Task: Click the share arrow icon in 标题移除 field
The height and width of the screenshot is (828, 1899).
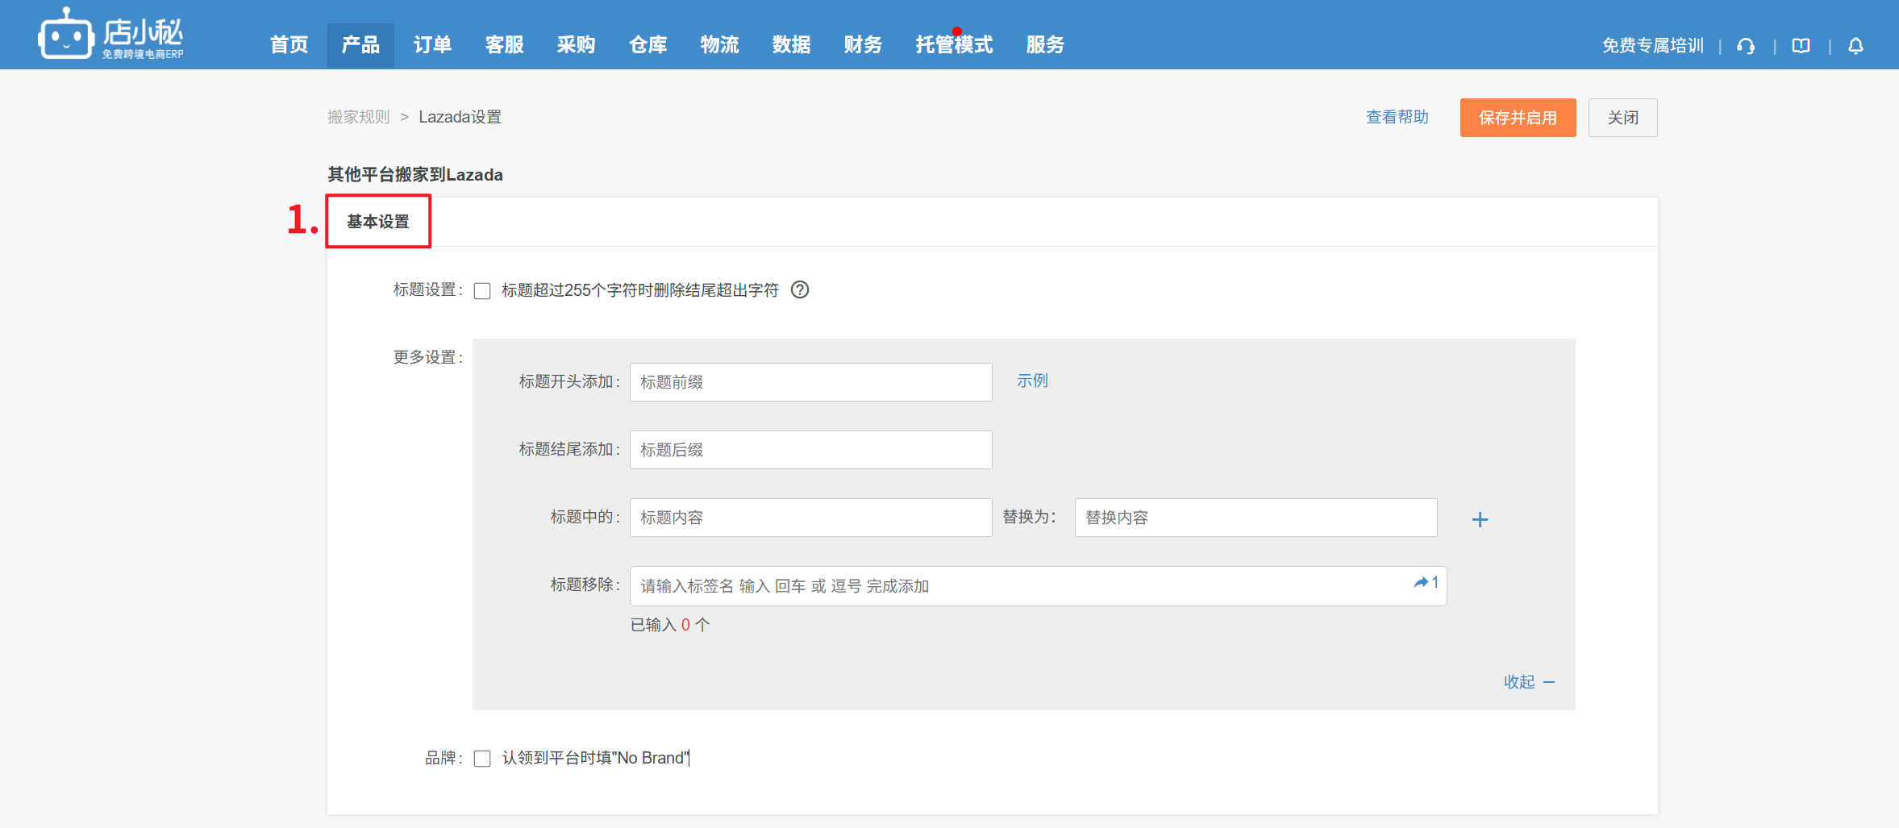Action: (1421, 582)
